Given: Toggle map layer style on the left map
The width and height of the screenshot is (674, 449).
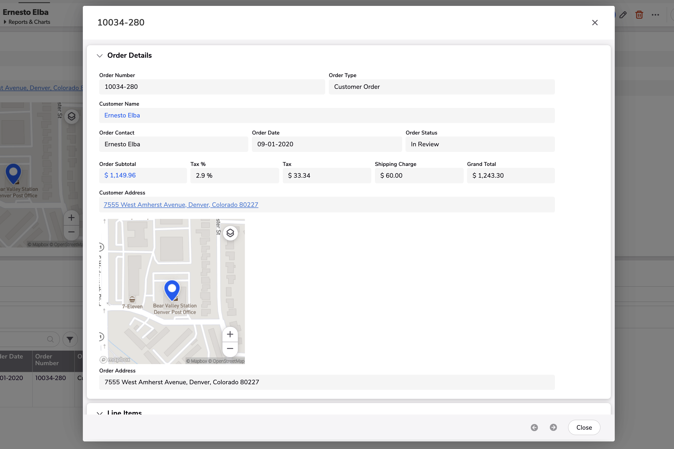Looking at the screenshot, I should (x=71, y=116).
